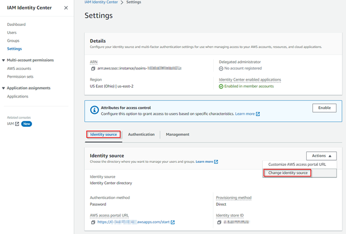This screenshot has height=234, width=346.
Task: Switch to the Authentication tab
Action: [x=141, y=134]
